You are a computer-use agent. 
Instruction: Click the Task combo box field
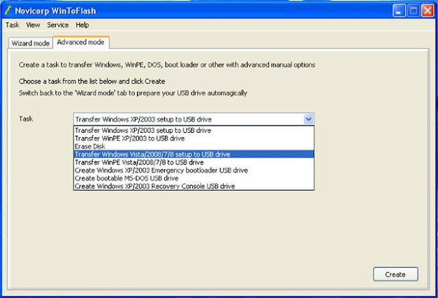click(x=194, y=119)
